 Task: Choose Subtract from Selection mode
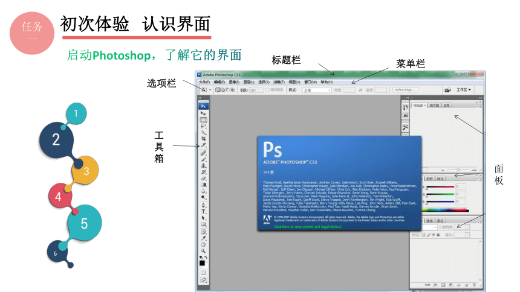pos(227,90)
